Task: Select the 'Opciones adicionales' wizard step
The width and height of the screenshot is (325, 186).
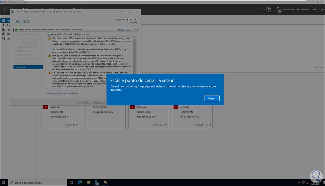Action: pyautogui.click(x=27, y=47)
